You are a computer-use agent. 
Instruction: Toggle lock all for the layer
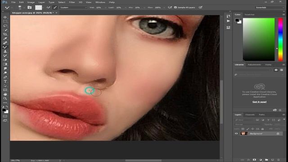coord(262,129)
